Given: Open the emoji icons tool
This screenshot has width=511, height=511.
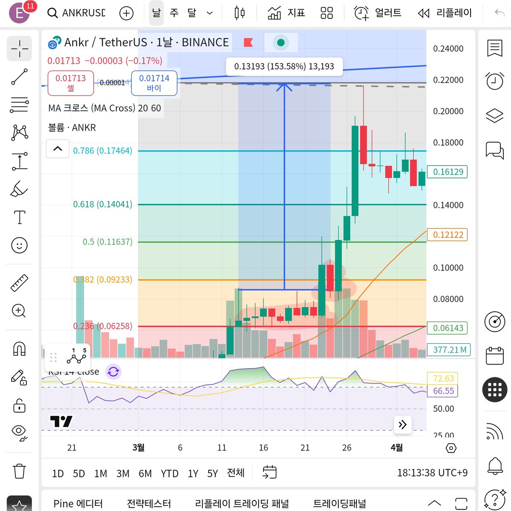Looking at the screenshot, I should pyautogui.click(x=20, y=245).
